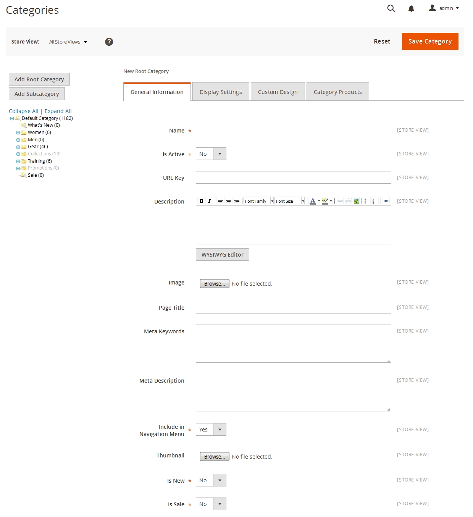Open the HTML source editor button

386,201
